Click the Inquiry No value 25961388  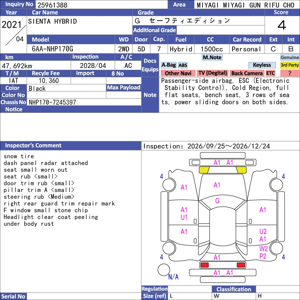(x=52, y=5)
